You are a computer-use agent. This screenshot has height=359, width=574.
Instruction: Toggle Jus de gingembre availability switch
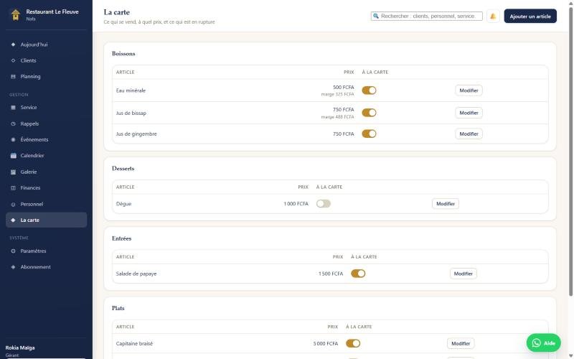[x=369, y=134]
